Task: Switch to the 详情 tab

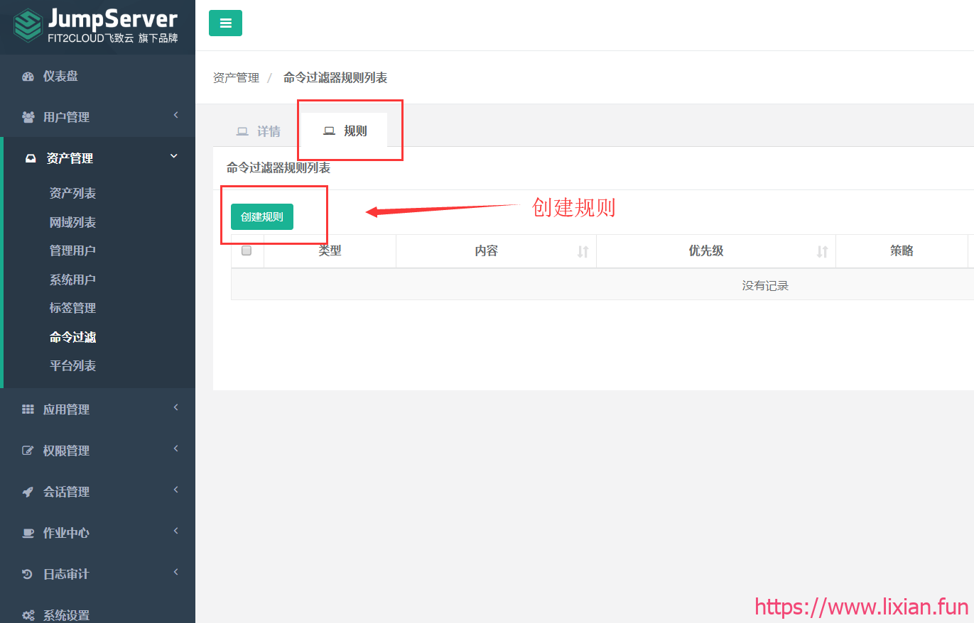Action: coord(258,131)
